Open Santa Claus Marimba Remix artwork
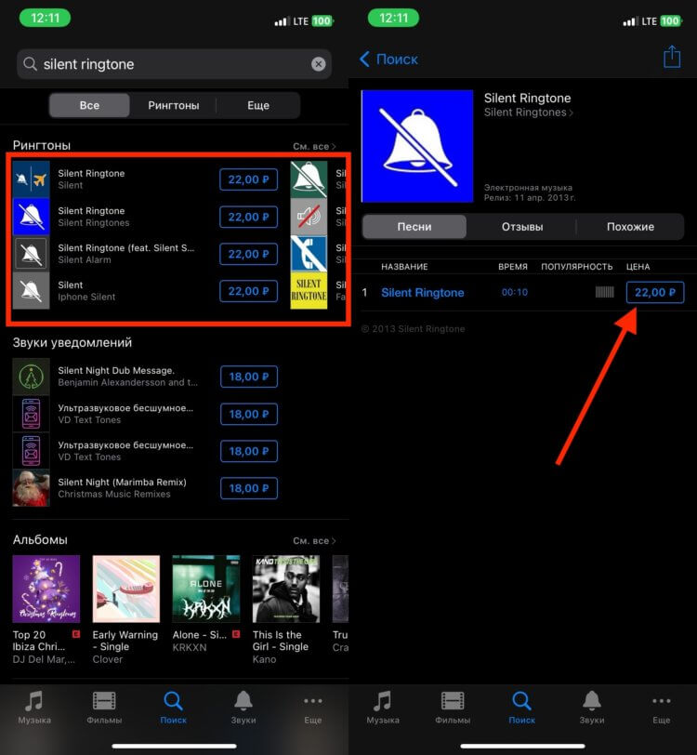697x755 pixels. pos(31,488)
